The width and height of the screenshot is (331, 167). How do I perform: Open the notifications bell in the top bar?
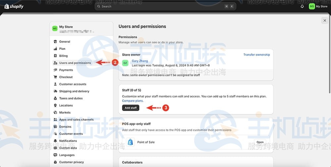click(x=302, y=6)
